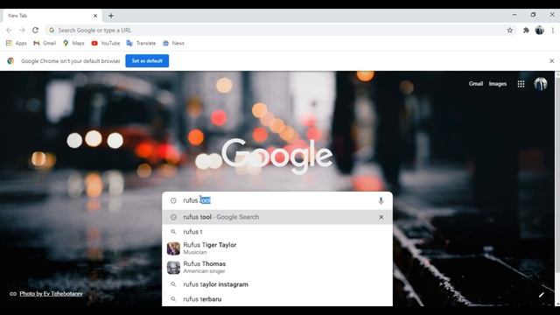Viewport: 560px width, 315px height.
Task: Select rufus tool suggestion
Action: click(x=277, y=217)
